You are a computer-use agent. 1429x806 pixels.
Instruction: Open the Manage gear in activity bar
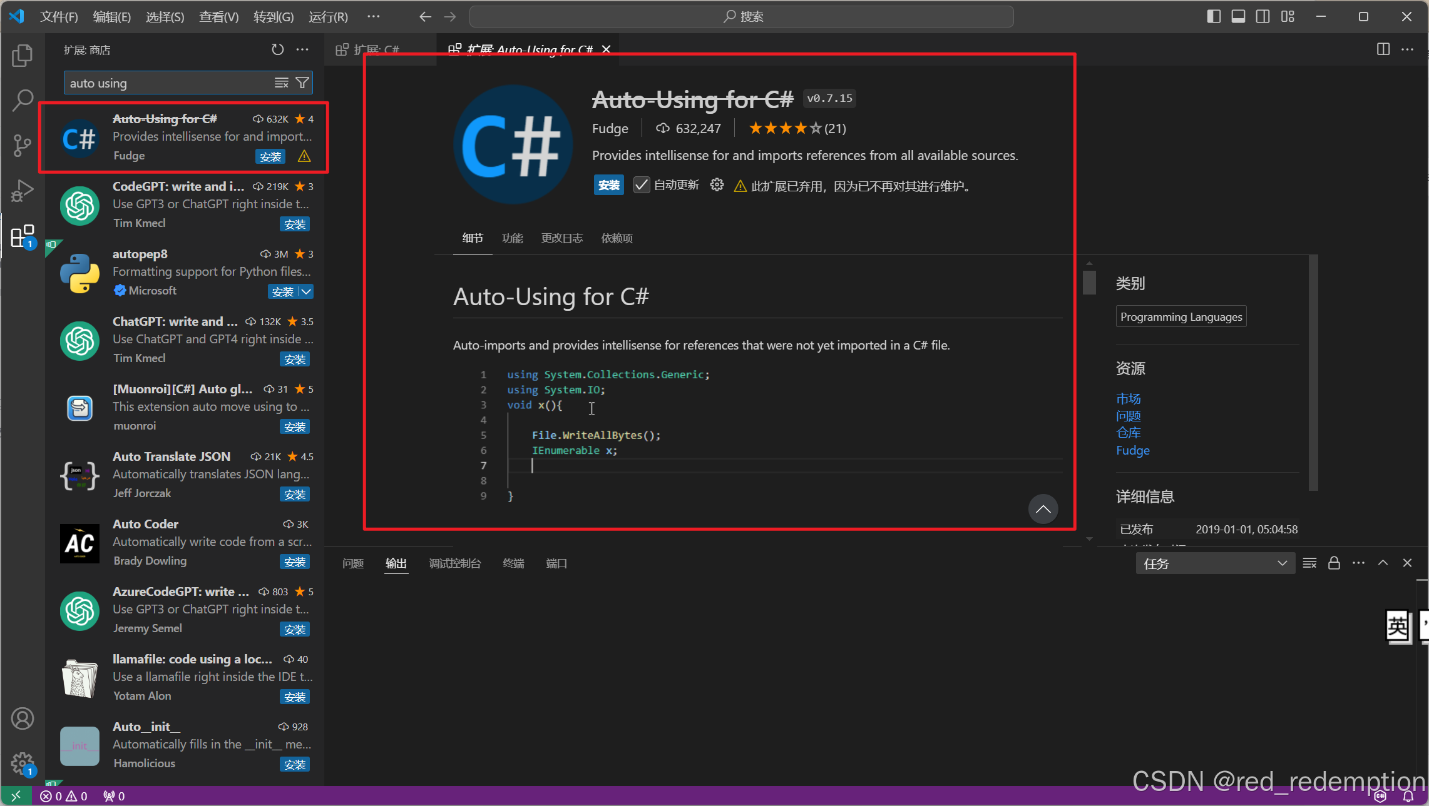[x=23, y=763]
